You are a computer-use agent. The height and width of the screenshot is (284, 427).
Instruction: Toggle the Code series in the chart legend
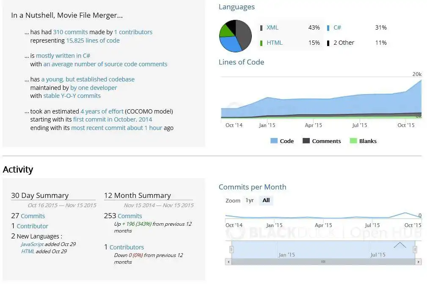tap(282, 141)
